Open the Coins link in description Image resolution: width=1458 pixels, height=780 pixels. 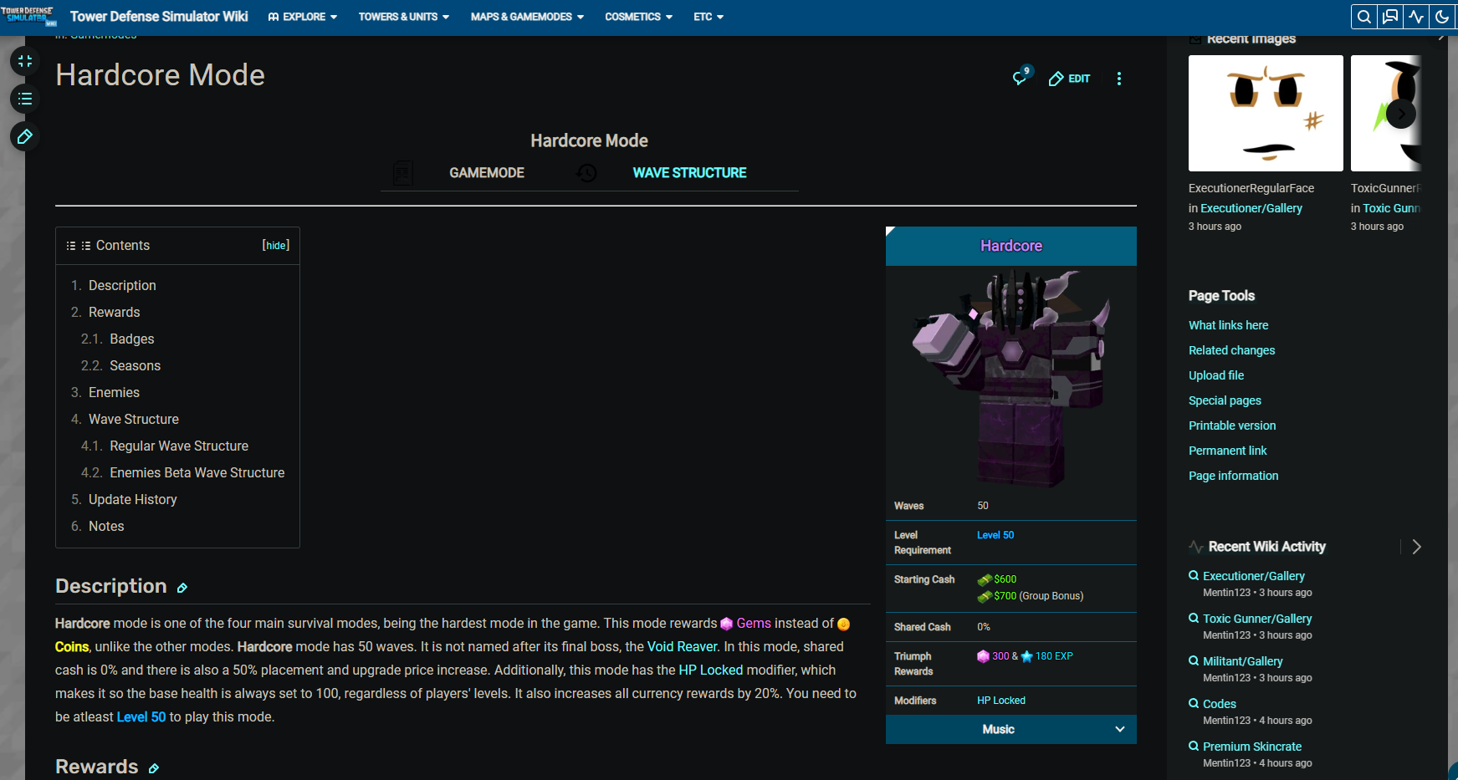[72, 646]
